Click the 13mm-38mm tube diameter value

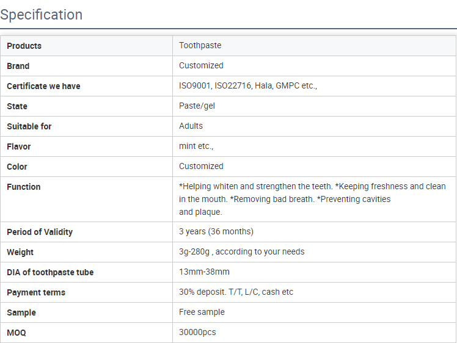coord(204,272)
